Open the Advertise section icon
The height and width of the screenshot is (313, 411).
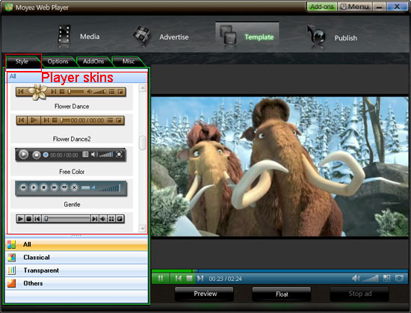142,35
